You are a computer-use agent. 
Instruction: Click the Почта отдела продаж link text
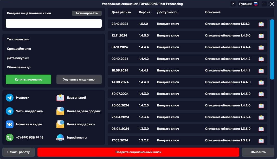(x=84, y=111)
